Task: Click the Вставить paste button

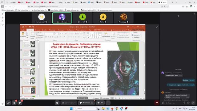Action: (x=23, y=35)
